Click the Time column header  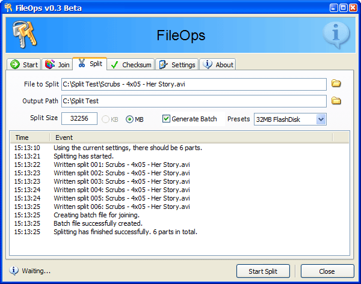tap(28, 137)
